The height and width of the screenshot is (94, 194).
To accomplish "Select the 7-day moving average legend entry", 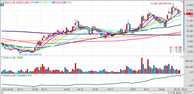I will (33, 2).
